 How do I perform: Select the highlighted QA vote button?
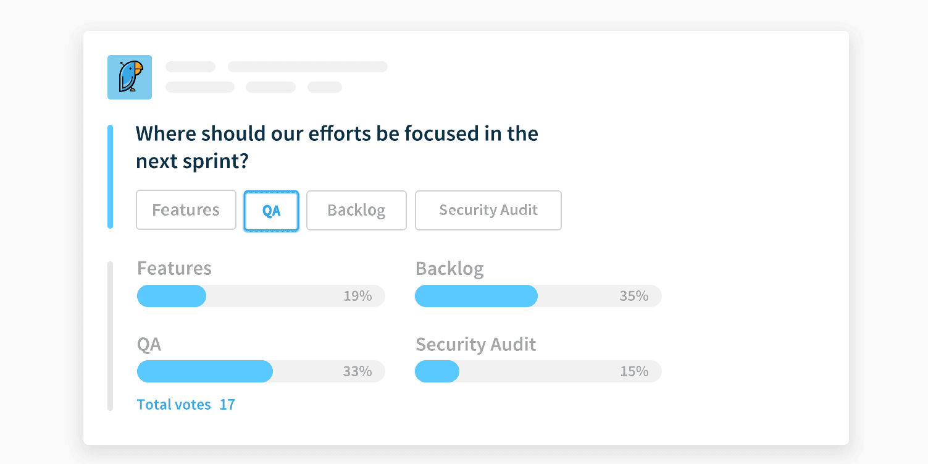[x=272, y=211]
